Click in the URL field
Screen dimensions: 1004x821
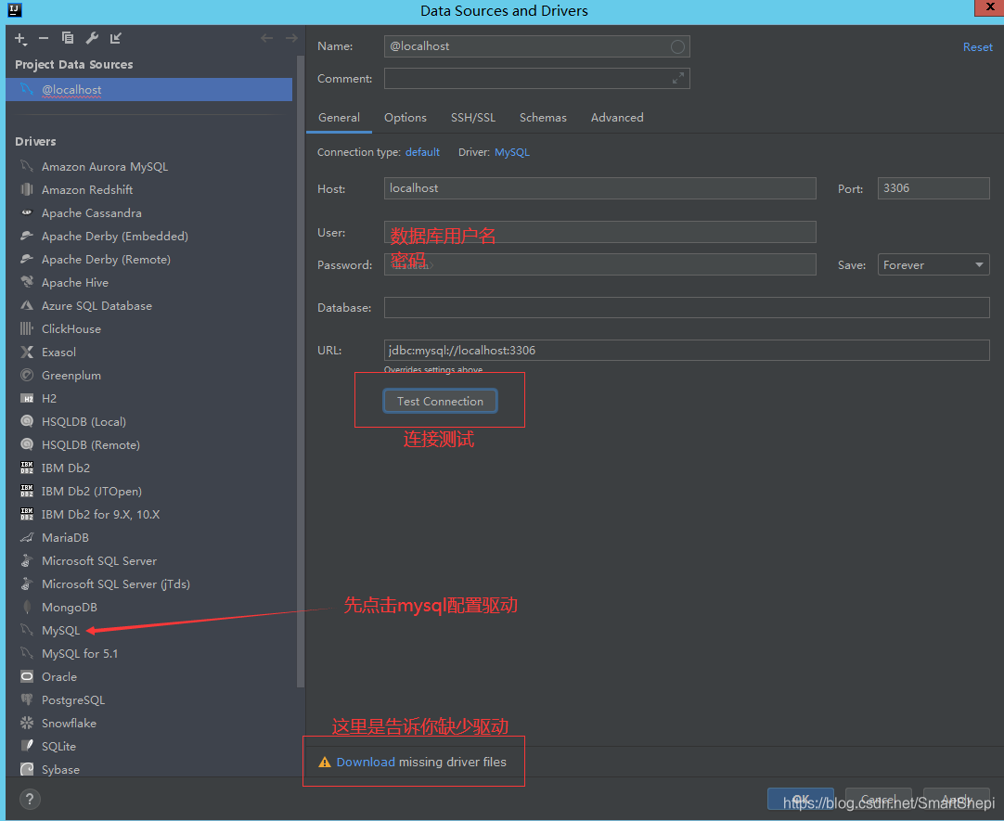(x=687, y=351)
